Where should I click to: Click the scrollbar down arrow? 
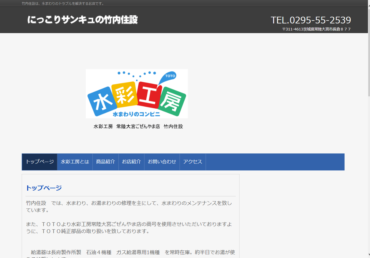point(369,255)
